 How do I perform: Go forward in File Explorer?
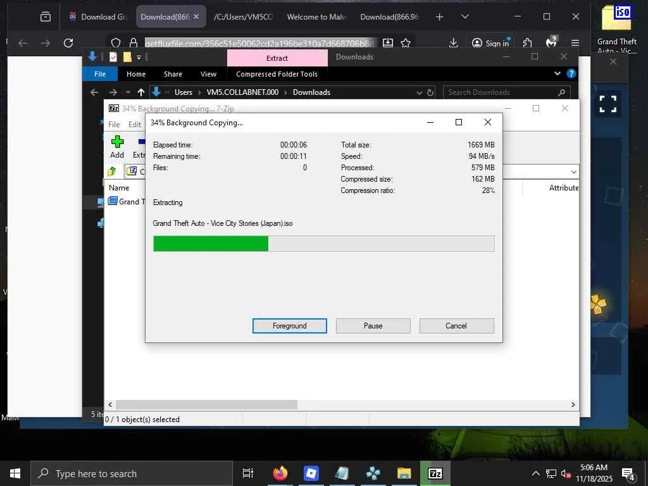pos(113,92)
